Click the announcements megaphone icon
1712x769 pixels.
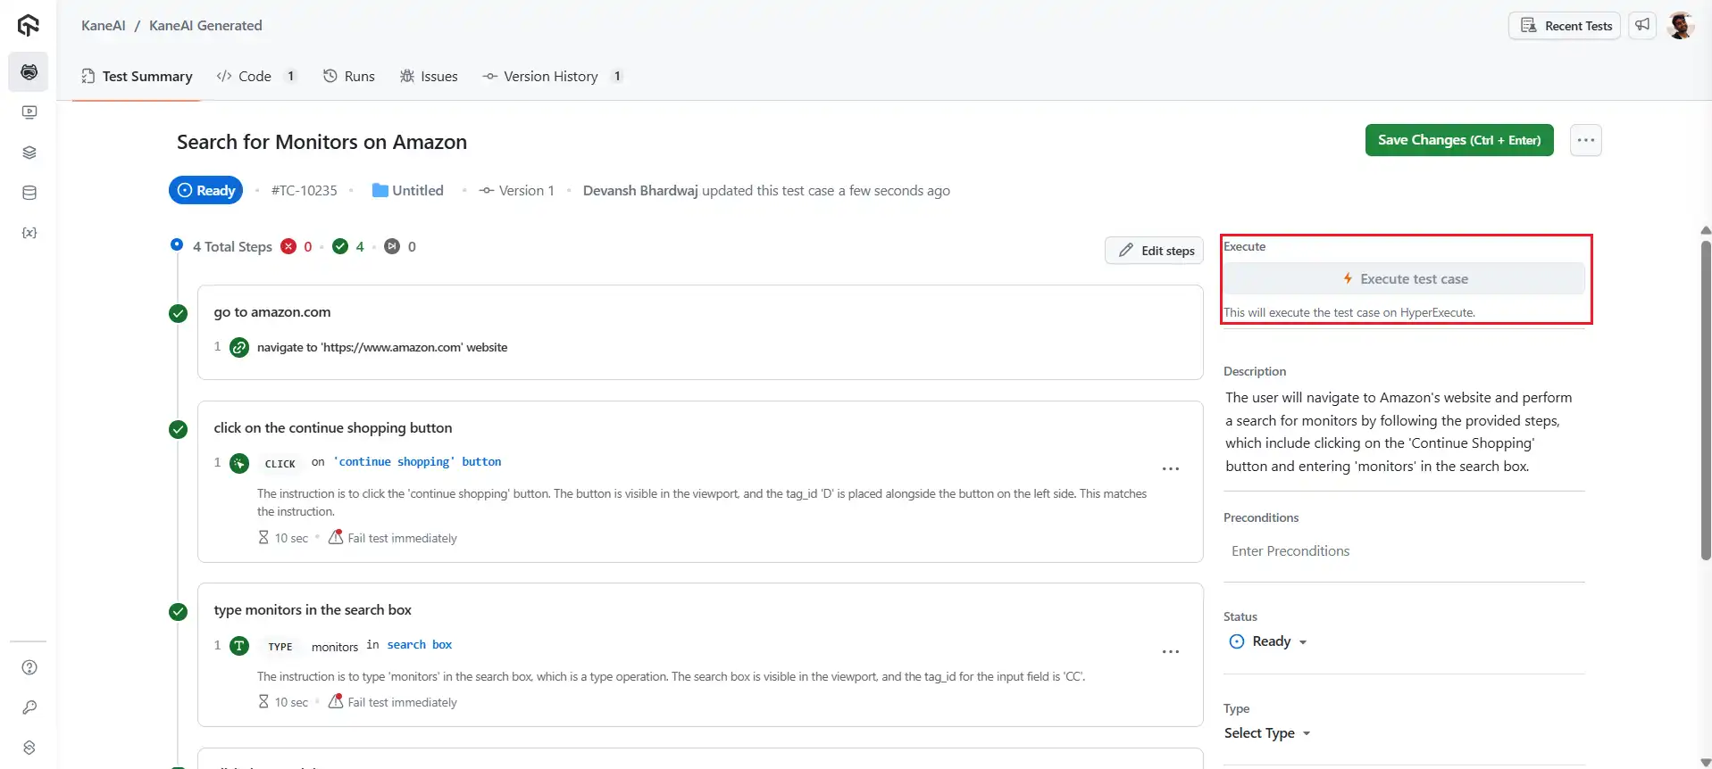1642,25
